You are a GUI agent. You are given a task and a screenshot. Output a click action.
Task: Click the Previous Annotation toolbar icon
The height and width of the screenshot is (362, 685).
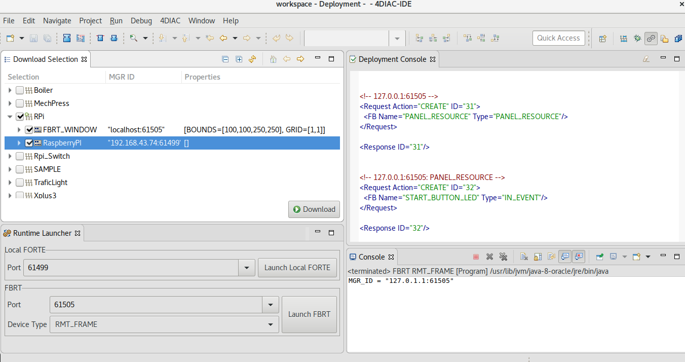[x=185, y=38]
